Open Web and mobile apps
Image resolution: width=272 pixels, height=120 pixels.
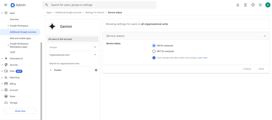20,38
